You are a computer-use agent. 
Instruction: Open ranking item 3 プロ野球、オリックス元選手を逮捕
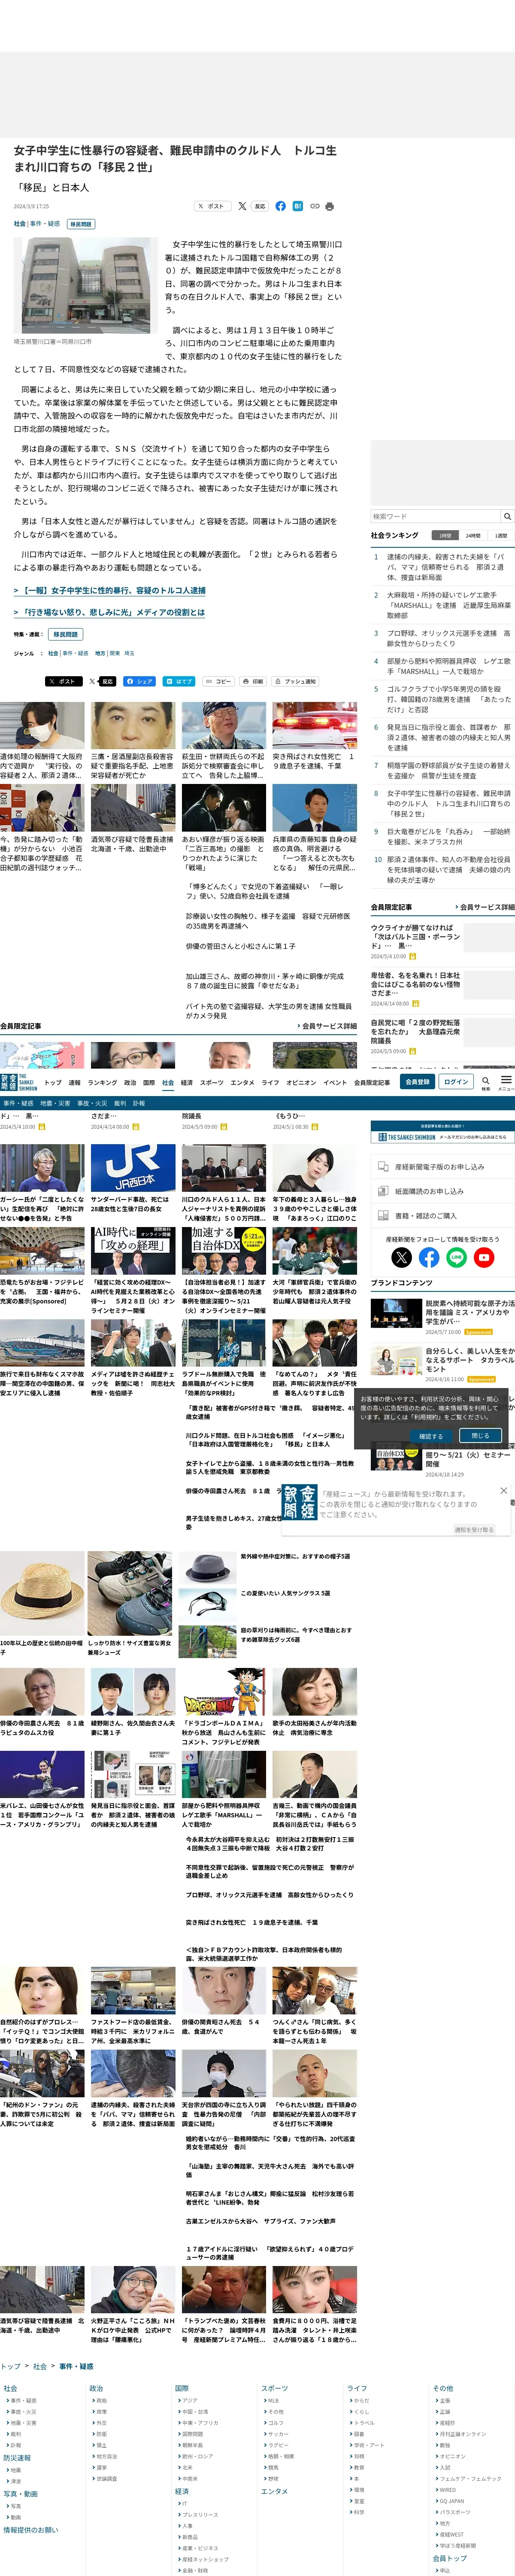(449, 638)
